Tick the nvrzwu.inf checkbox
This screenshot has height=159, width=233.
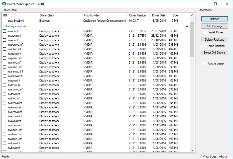(5, 80)
